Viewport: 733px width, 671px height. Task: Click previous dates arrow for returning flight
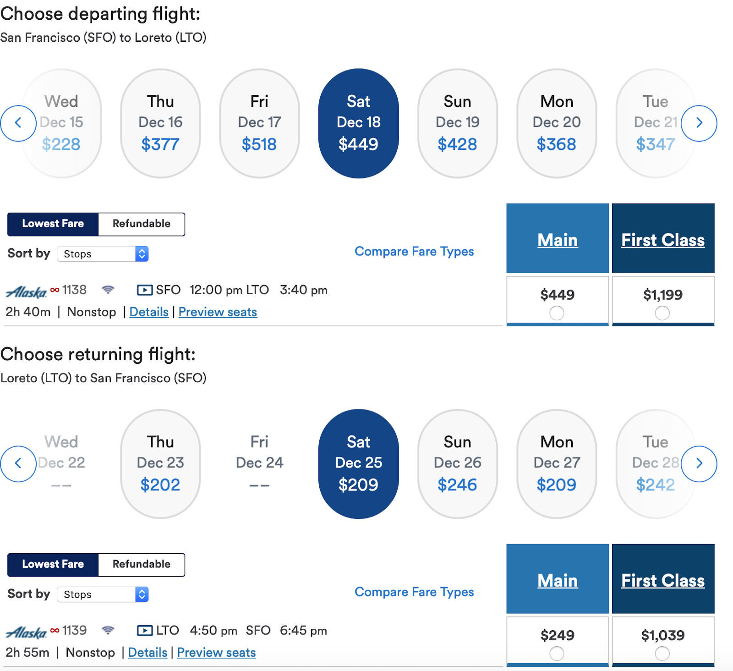18,464
